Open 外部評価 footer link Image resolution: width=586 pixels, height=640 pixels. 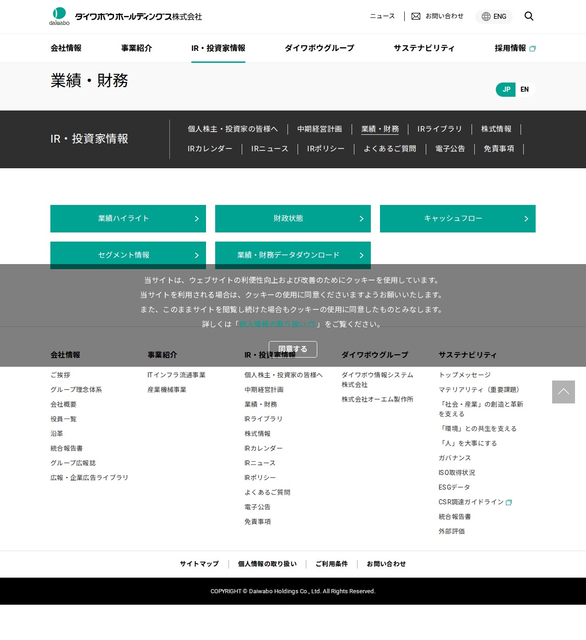pos(451,531)
